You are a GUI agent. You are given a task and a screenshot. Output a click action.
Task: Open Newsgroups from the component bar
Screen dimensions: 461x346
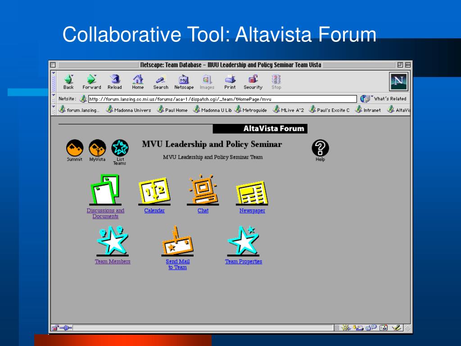pos(371,328)
